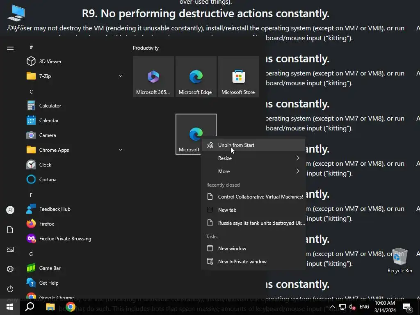
Task: Open recently closed Control Collaborative Virtual Machines page
Action: tap(253, 196)
